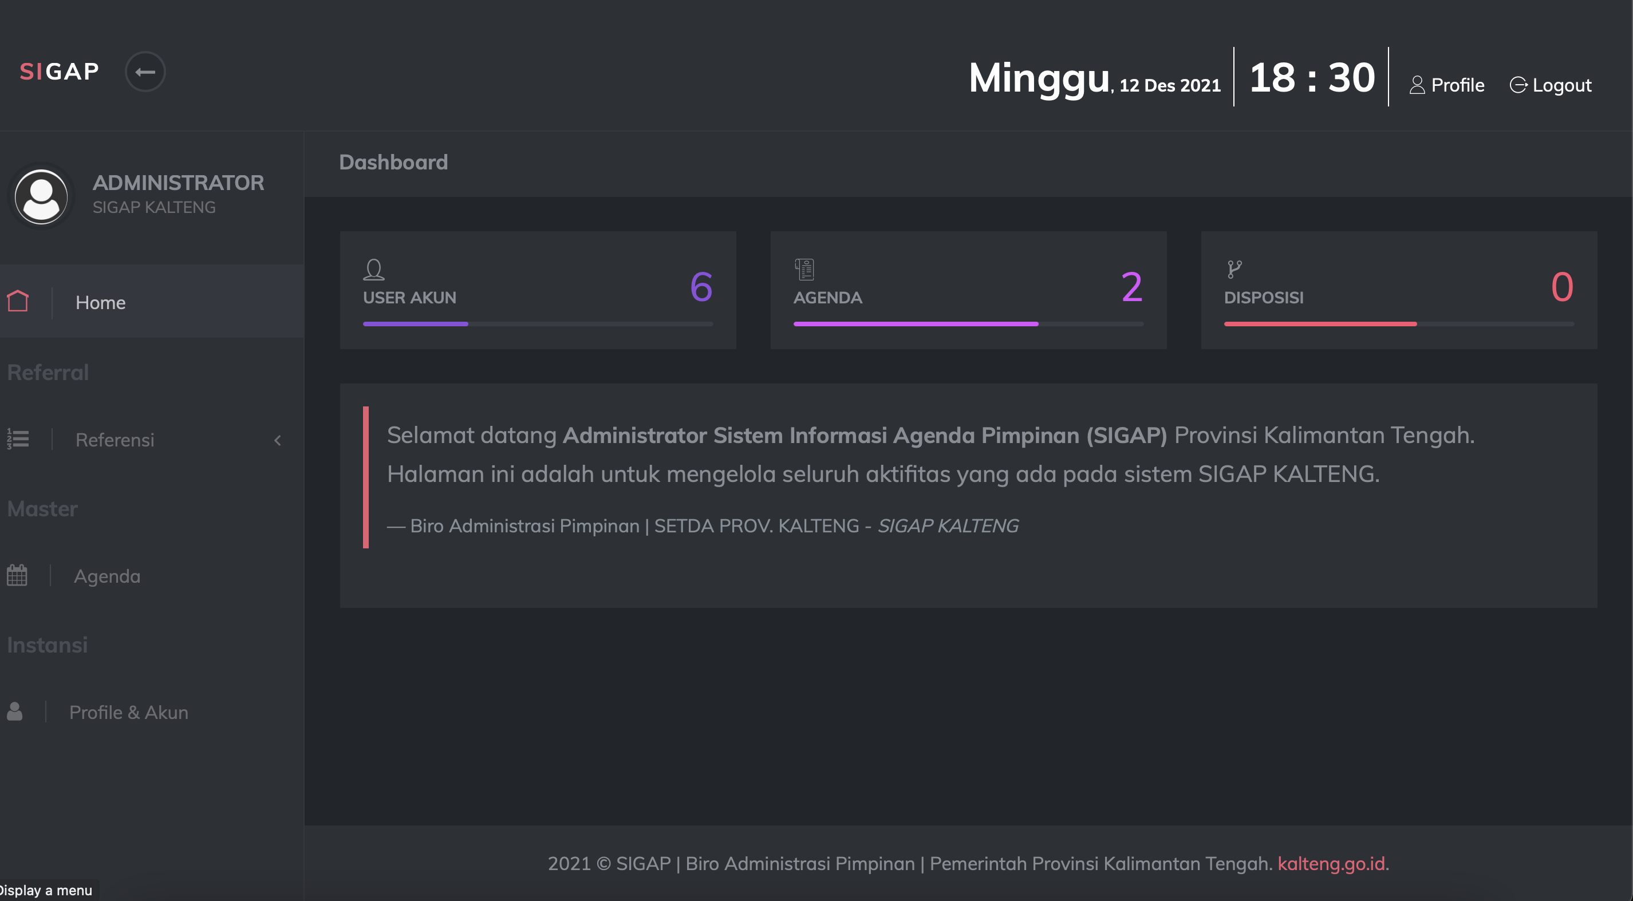Viewport: 1633px width, 901px height.
Task: Click the Home house icon
Action: coord(18,302)
